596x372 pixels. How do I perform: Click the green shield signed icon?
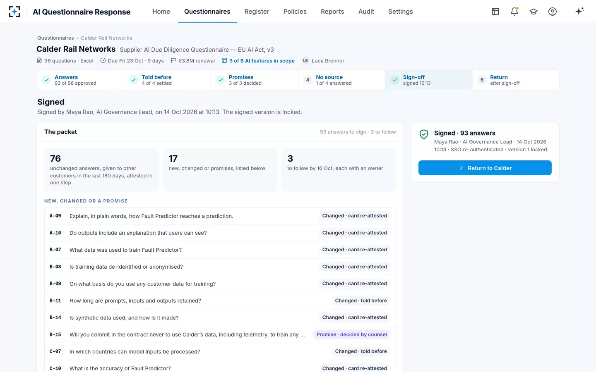pyautogui.click(x=424, y=134)
